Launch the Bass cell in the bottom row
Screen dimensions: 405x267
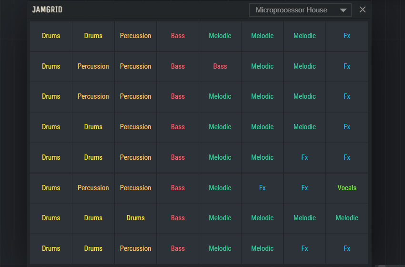point(178,248)
